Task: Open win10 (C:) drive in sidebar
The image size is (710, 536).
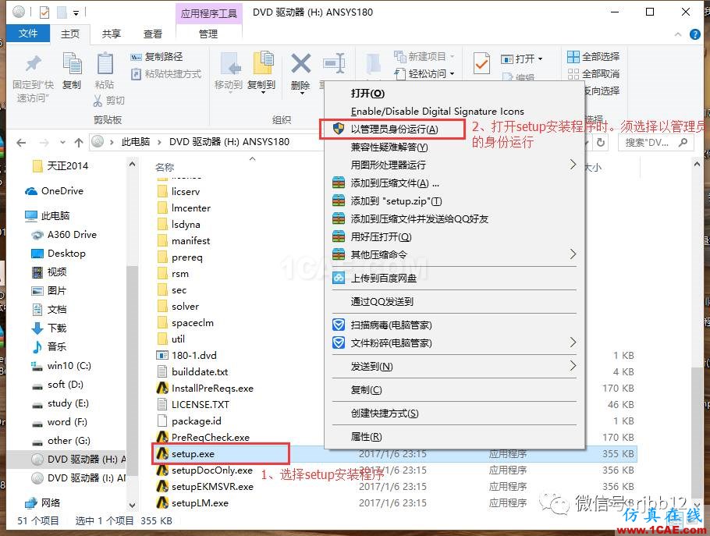Action: [x=61, y=366]
